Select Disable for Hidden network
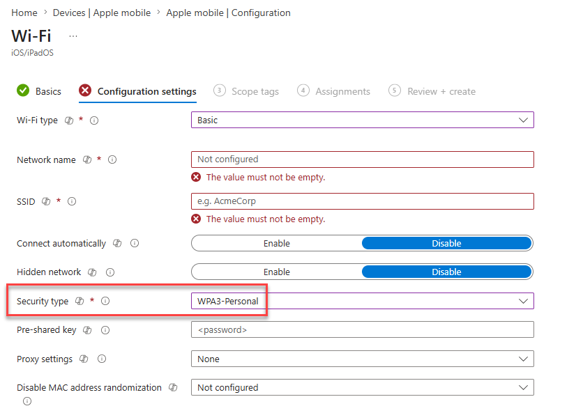Image resolution: width=583 pixels, height=413 pixels. 446,272
